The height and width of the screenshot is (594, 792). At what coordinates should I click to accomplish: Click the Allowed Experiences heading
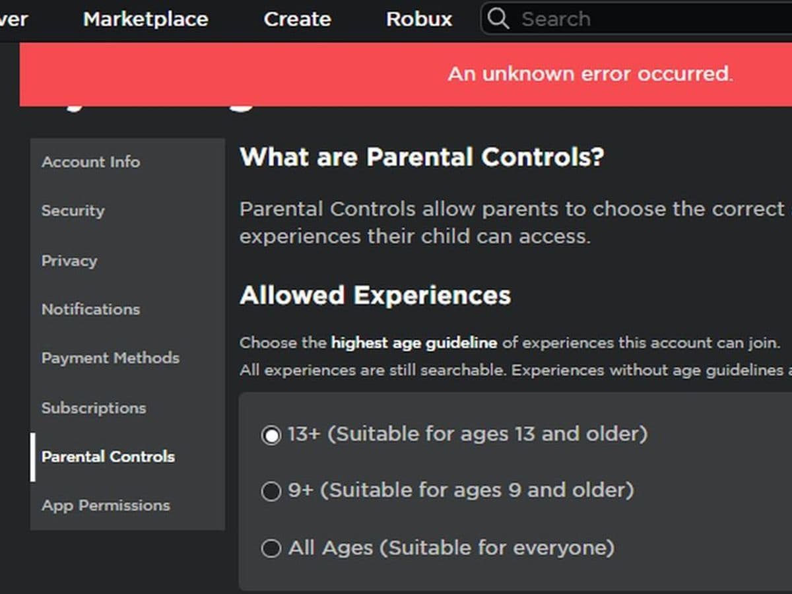pos(376,295)
